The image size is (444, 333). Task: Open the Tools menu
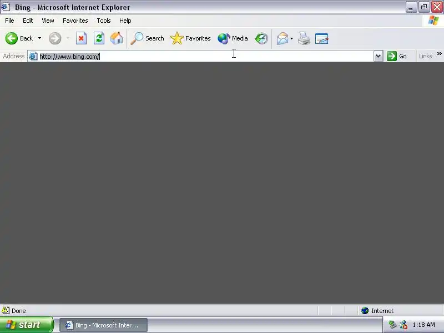104,21
